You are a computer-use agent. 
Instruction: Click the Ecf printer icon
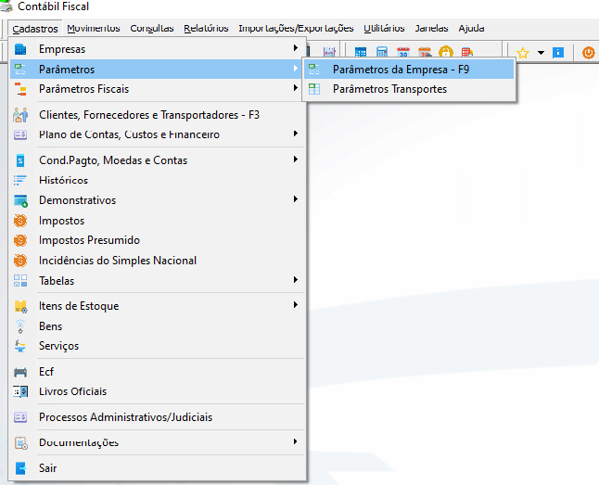[x=20, y=372]
